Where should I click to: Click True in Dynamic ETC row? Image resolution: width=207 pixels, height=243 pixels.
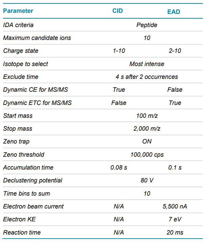(x=175, y=103)
